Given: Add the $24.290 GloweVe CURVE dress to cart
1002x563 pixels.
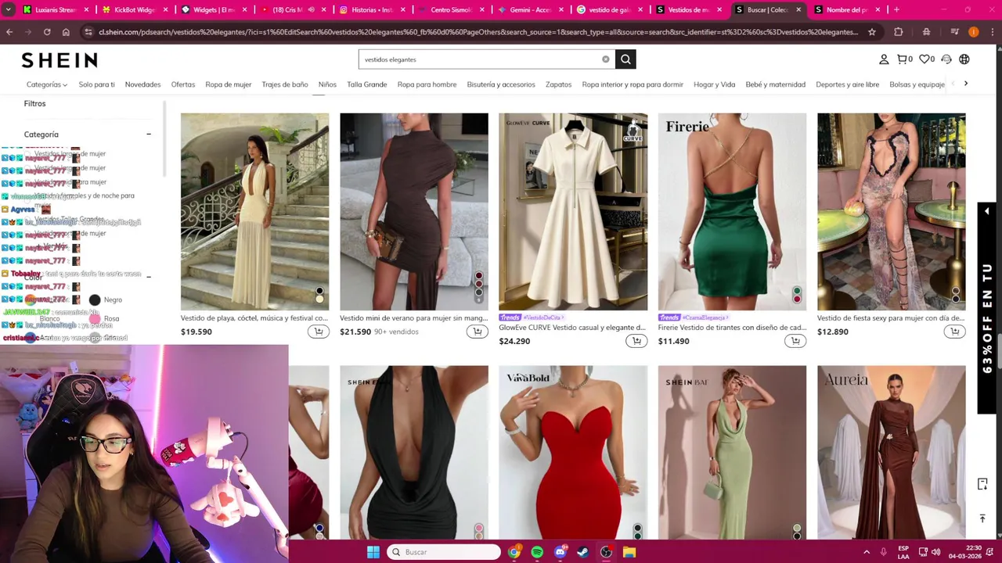Looking at the screenshot, I should point(636,341).
